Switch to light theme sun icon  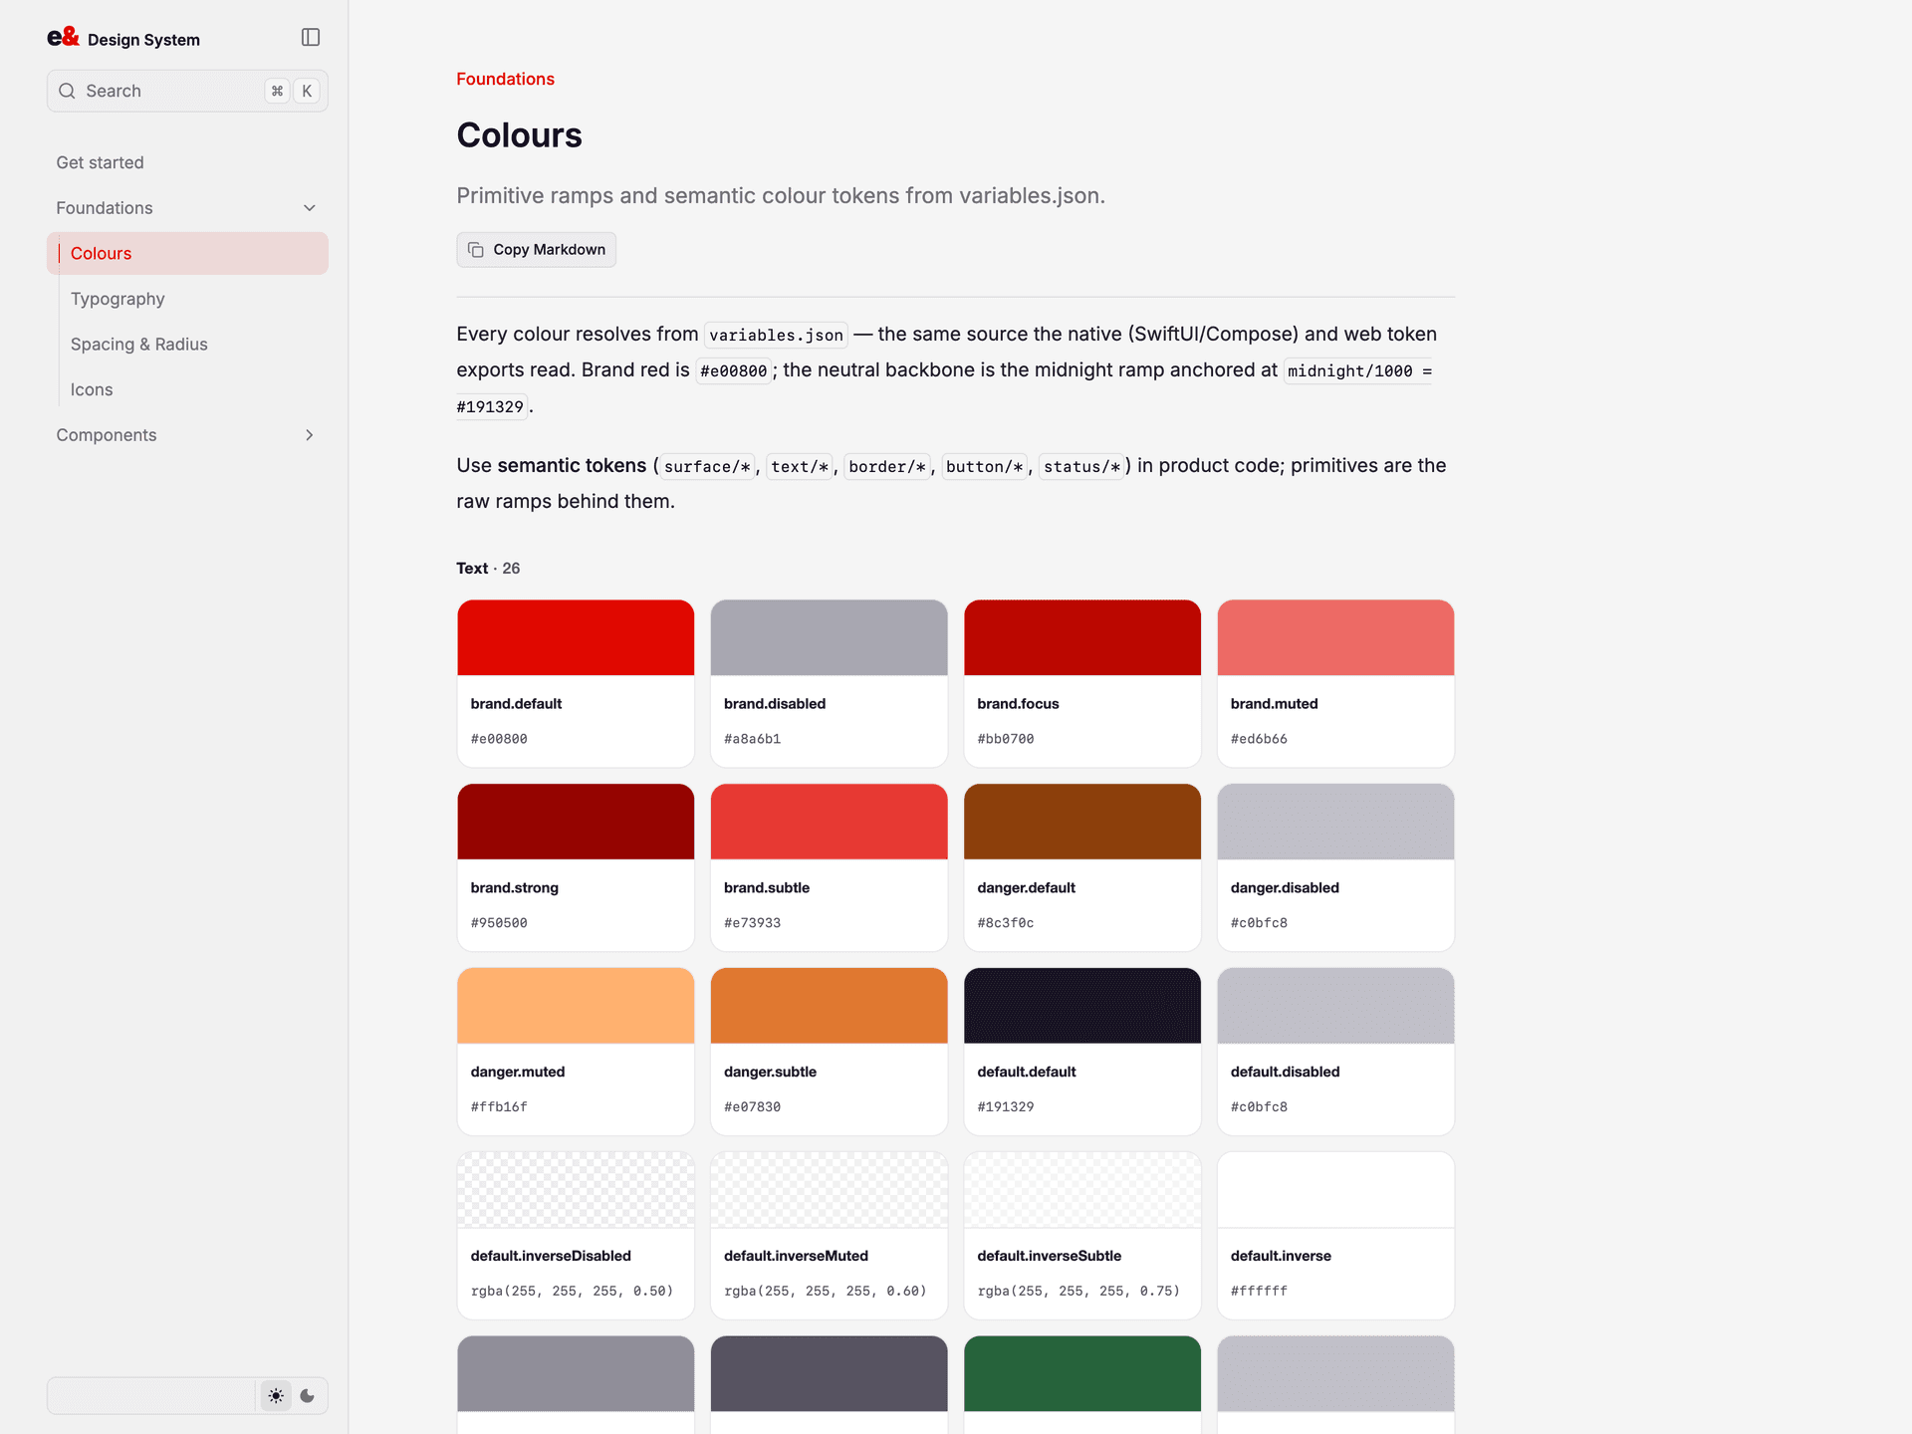[x=276, y=1396]
